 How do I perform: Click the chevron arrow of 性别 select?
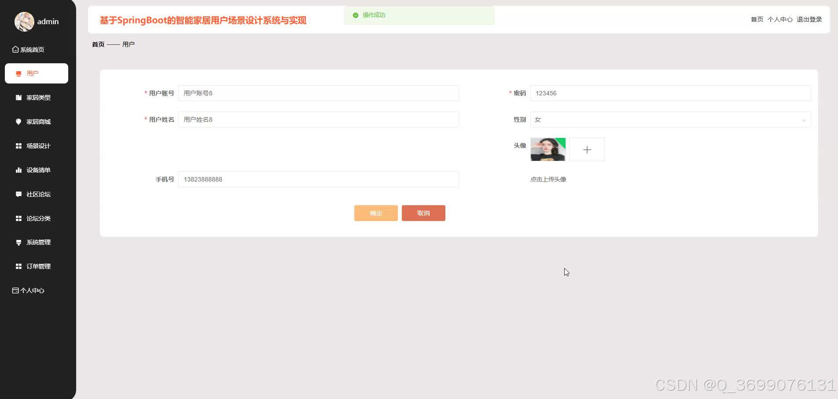804,120
